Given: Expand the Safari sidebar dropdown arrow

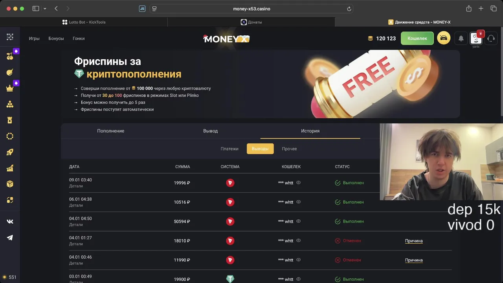Looking at the screenshot, I should click(x=45, y=9).
